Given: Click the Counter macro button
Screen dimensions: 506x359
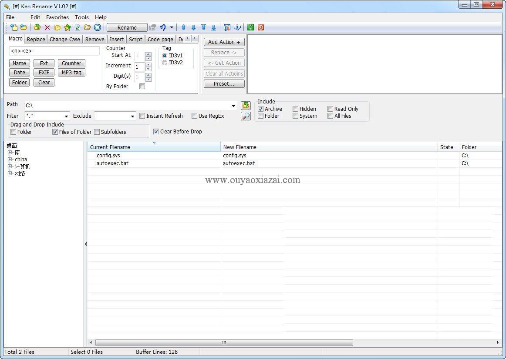Looking at the screenshot, I should pos(72,63).
